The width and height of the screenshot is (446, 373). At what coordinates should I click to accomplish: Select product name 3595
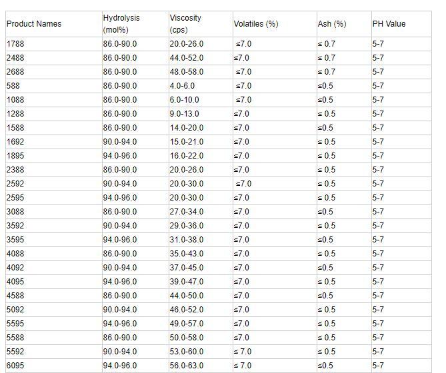tap(15, 240)
